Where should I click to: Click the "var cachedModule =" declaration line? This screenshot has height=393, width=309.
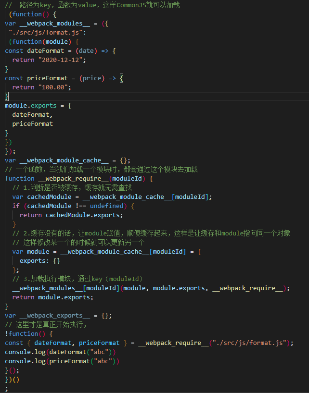(112, 197)
